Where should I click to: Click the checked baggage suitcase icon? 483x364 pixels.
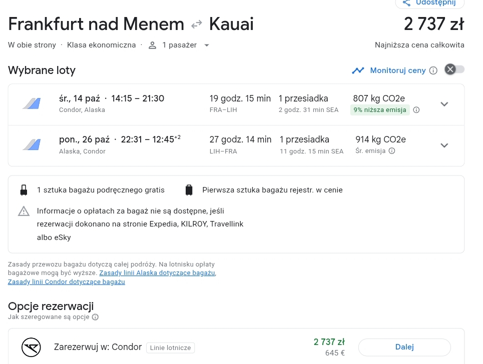click(x=189, y=190)
